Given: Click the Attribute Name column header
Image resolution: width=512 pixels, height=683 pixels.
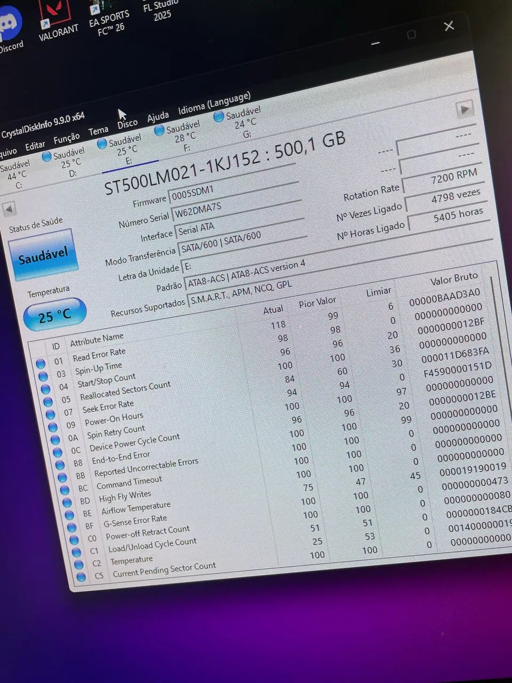Looking at the screenshot, I should coord(97,339).
